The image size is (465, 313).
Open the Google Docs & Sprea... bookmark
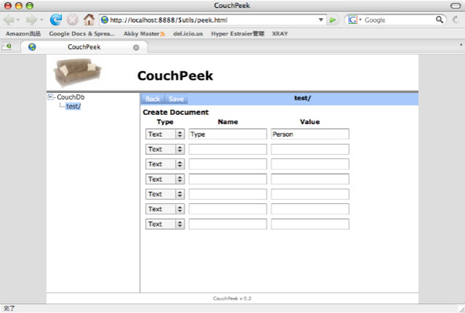click(81, 33)
